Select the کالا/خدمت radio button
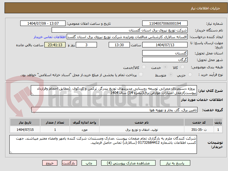The image size is (228, 171). (x=144, y=67)
